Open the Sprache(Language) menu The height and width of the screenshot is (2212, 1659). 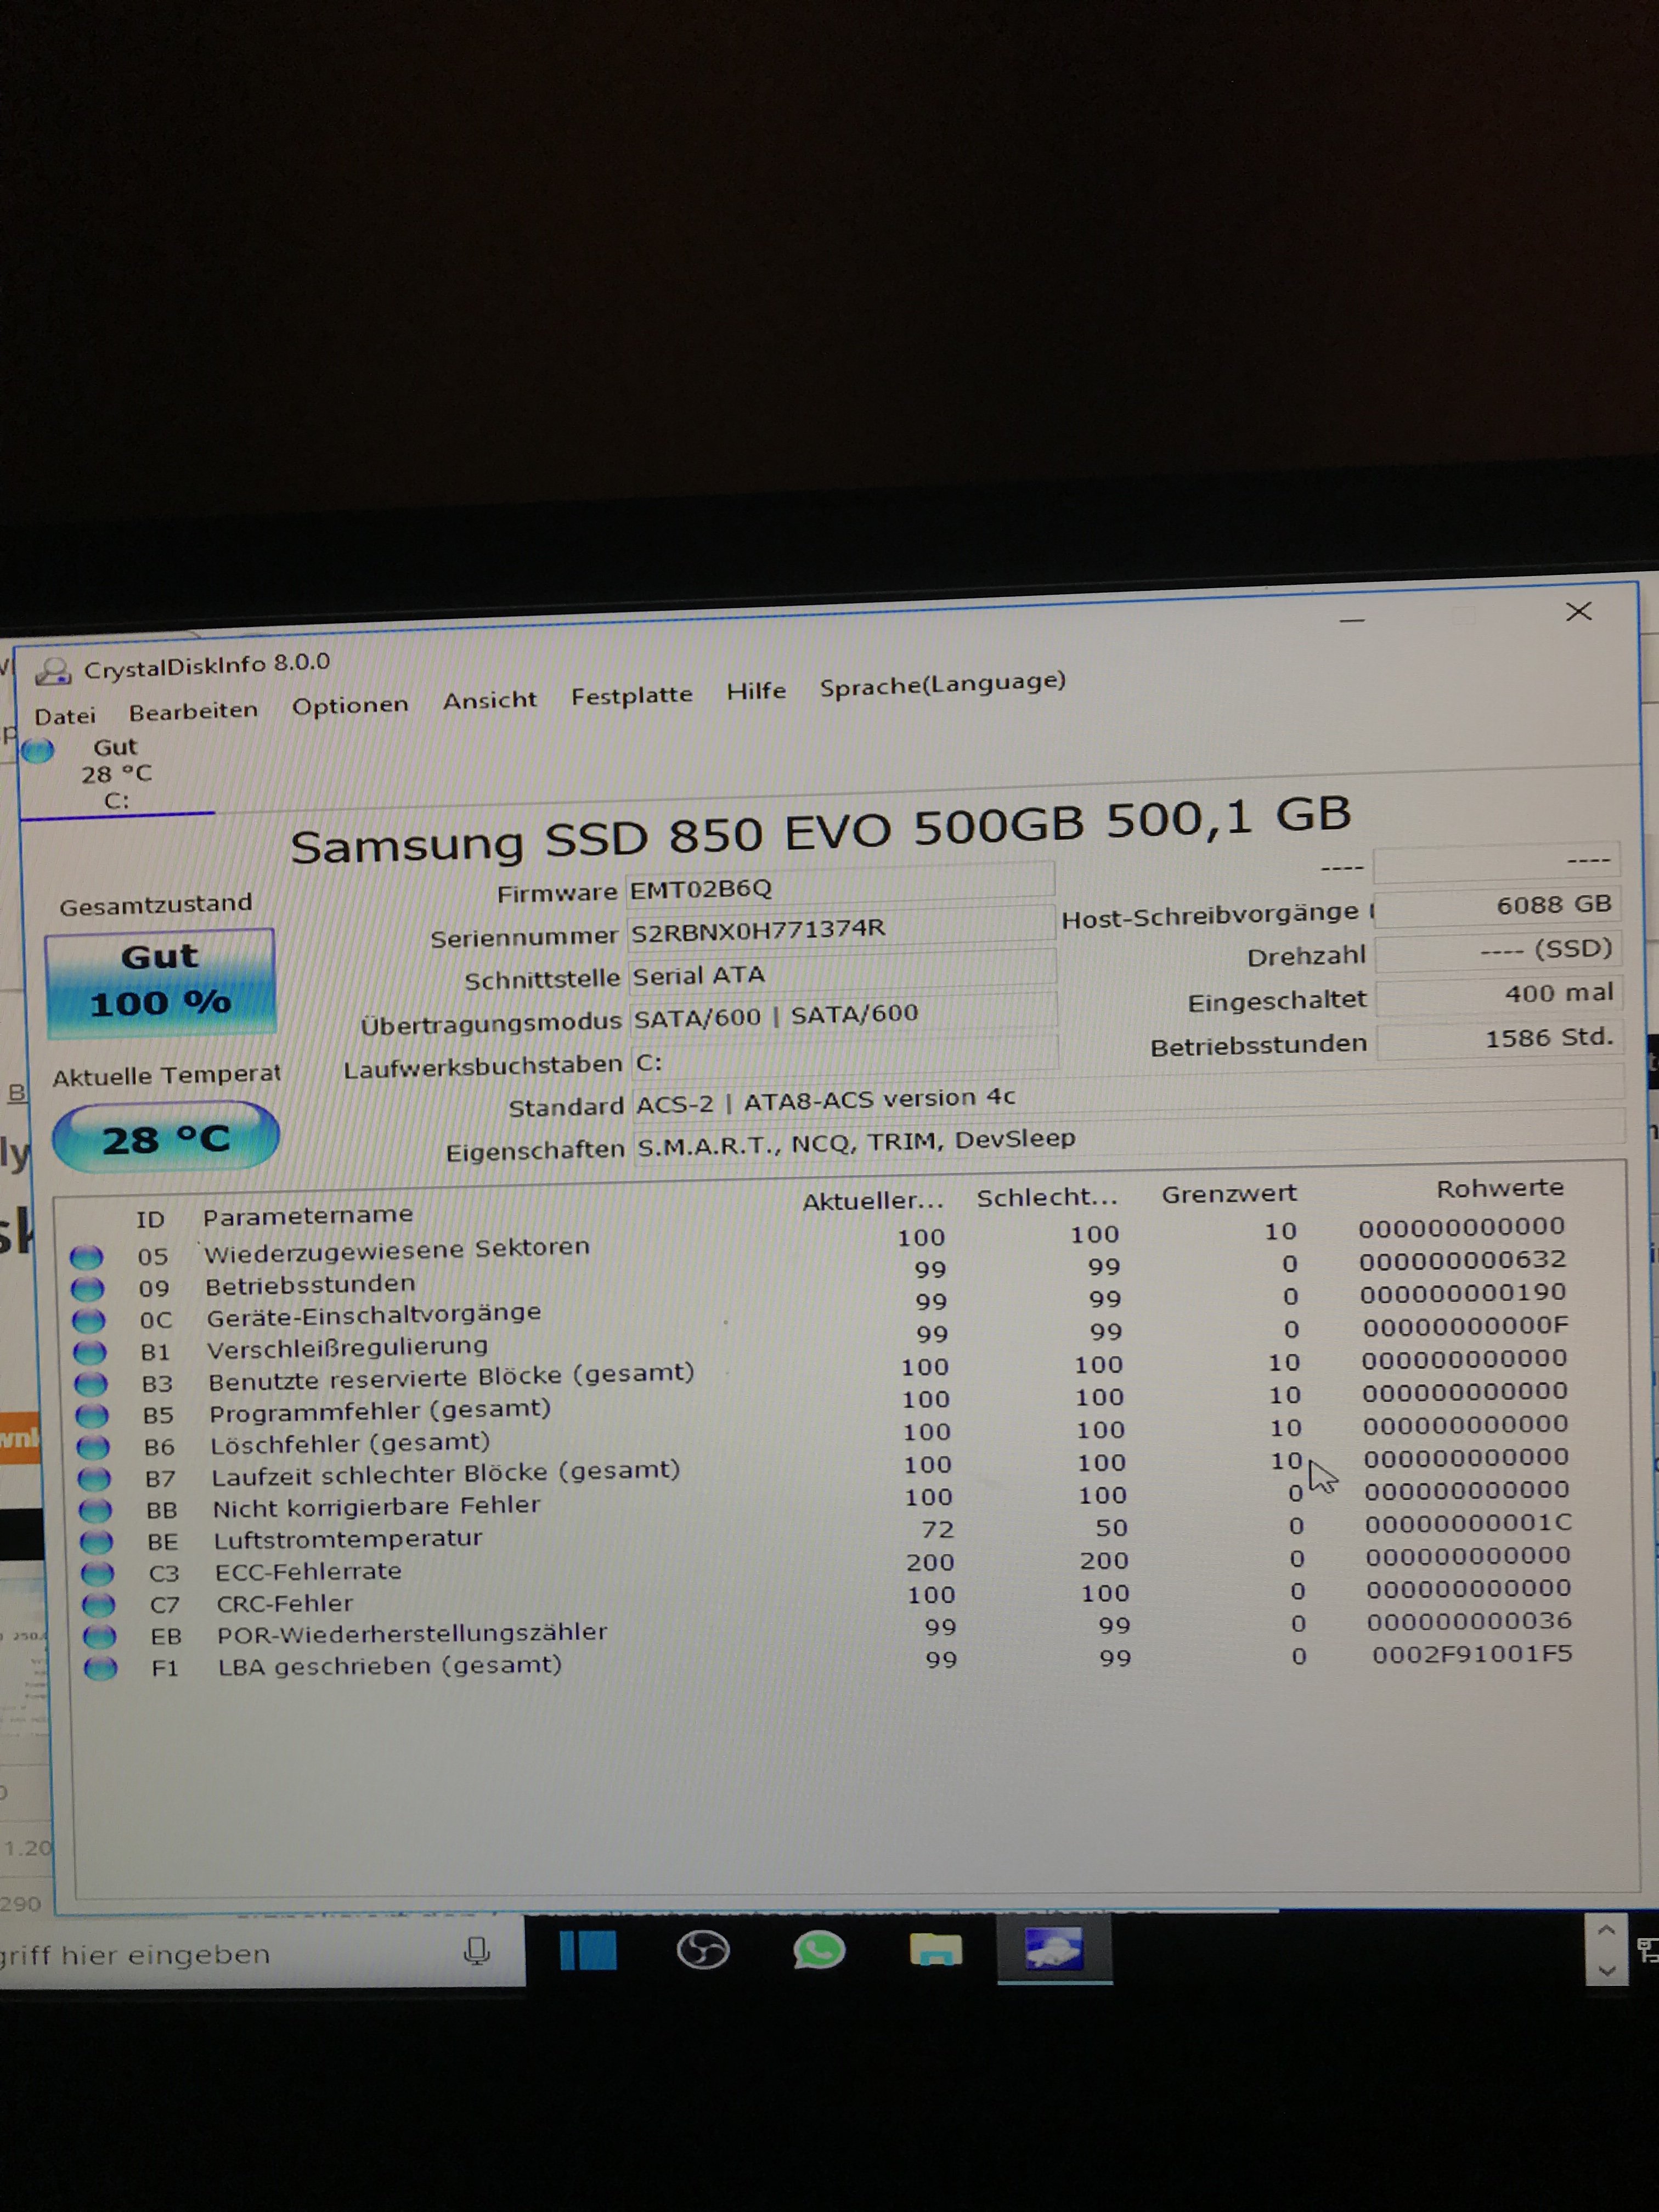[x=942, y=684]
